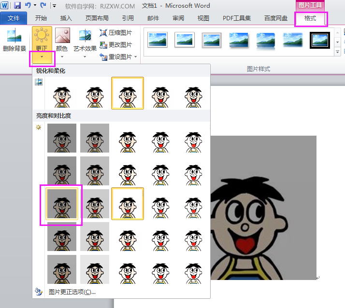Choose the second sharpen/soften preset
Viewport: 345px width, 308px height.
[x=95, y=93]
